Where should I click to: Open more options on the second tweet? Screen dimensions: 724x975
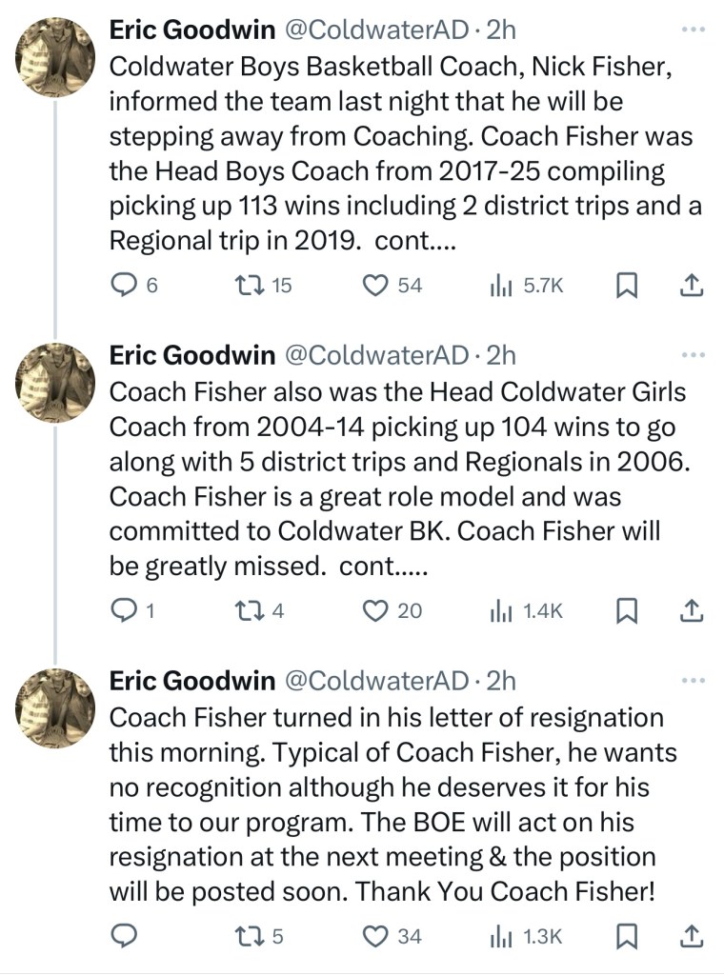pyautogui.click(x=694, y=355)
